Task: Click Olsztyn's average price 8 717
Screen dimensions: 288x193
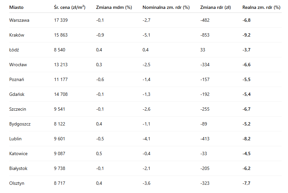Action: point(60,183)
